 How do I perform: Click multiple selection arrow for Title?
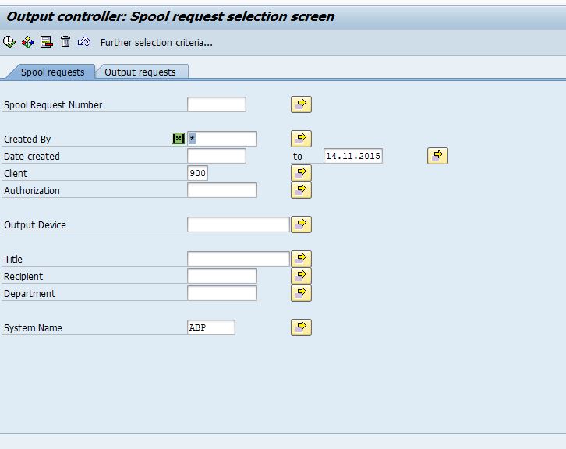point(301,259)
